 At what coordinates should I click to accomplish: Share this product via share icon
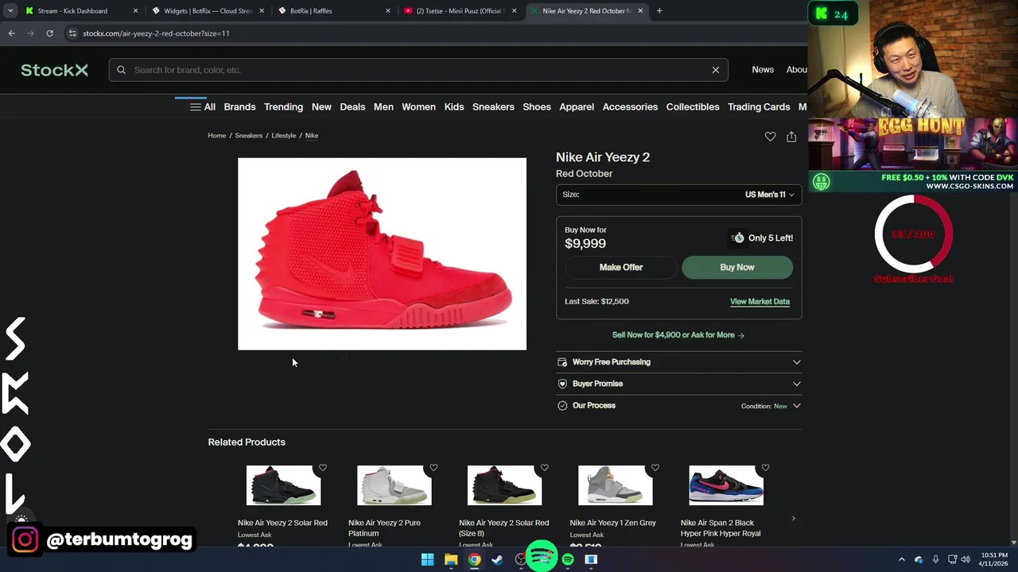[791, 137]
